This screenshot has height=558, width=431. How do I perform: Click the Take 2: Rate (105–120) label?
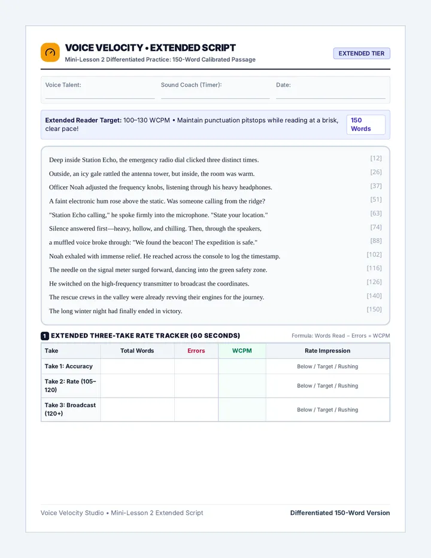[x=70, y=386]
